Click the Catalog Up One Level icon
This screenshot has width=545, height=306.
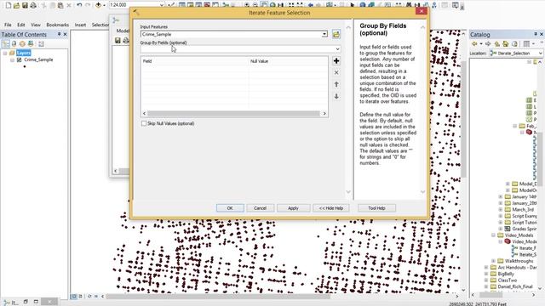click(x=497, y=43)
